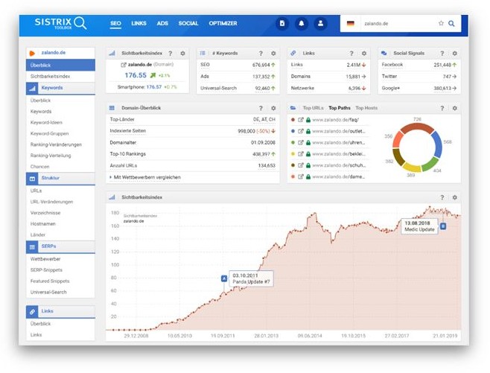Switch to the Top URLs tab
This screenshot has width=490, height=373.
click(x=312, y=108)
